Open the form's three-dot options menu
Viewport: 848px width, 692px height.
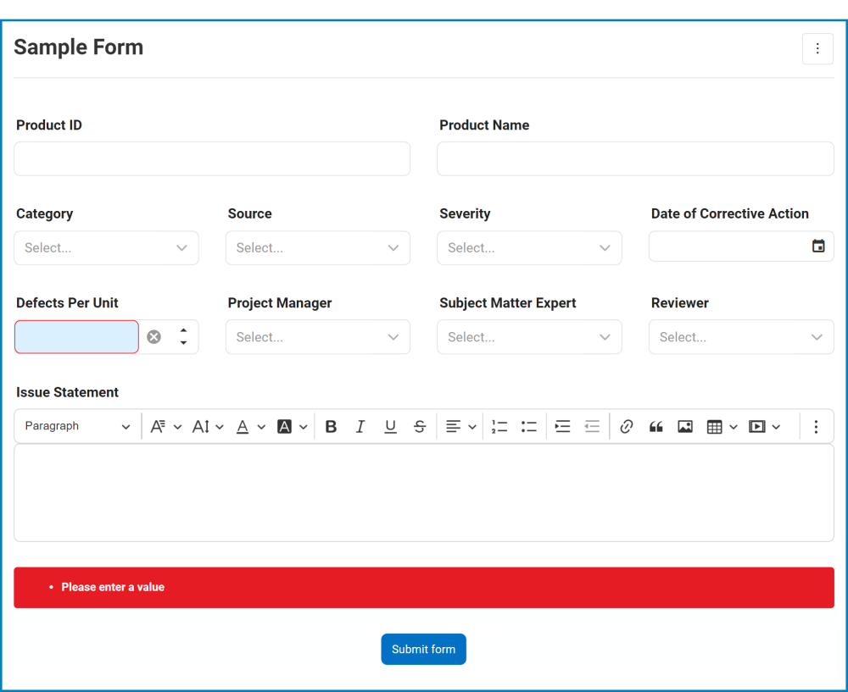click(817, 49)
